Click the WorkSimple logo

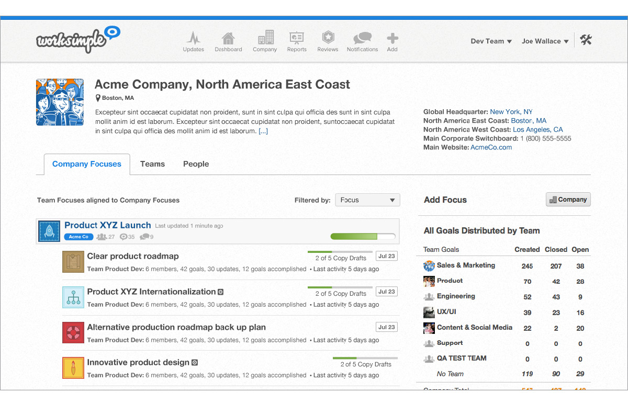point(78,40)
